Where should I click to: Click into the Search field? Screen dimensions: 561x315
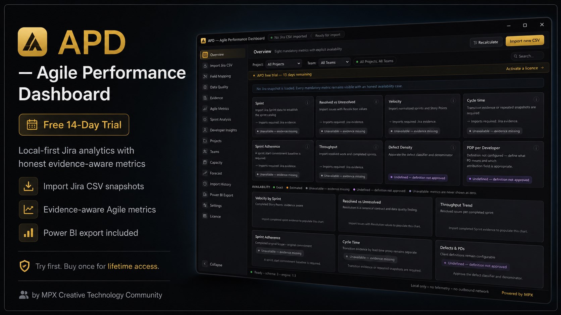[x=527, y=56]
